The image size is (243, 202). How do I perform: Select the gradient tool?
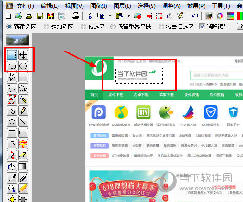pos(23,166)
